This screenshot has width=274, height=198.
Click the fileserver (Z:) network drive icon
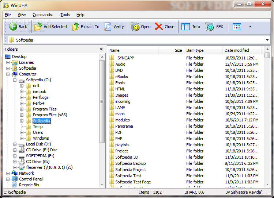click(22, 167)
